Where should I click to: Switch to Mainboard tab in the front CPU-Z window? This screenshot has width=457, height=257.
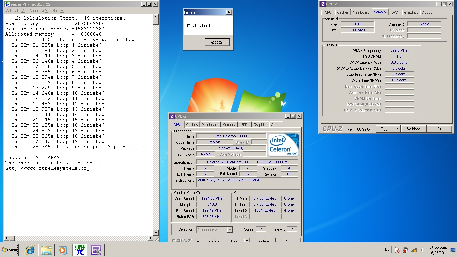pos(210,125)
